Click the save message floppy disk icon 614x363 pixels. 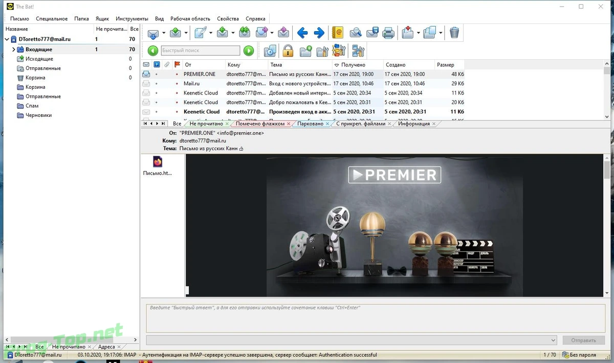372,33
